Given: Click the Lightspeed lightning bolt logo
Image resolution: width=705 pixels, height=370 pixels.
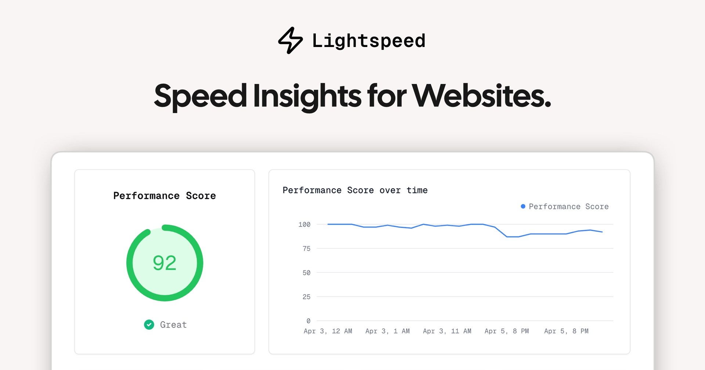Looking at the screenshot, I should coord(290,40).
